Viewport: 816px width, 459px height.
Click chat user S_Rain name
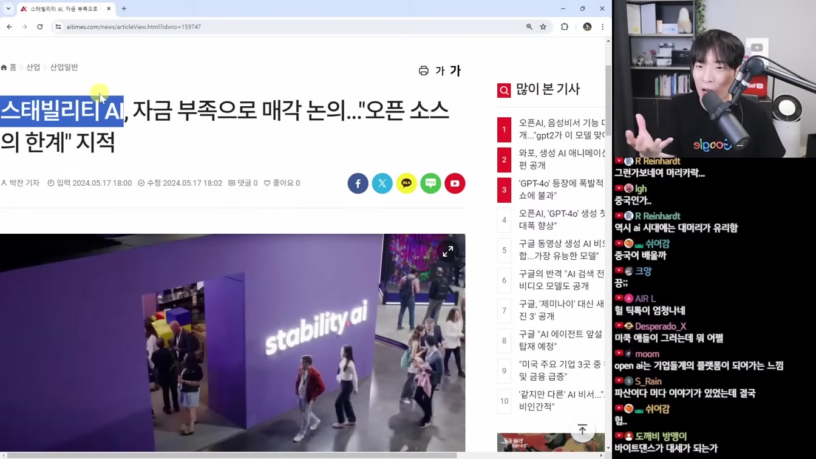tap(648, 381)
